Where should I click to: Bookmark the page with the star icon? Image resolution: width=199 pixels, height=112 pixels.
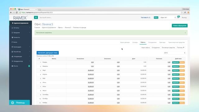click(182, 12)
